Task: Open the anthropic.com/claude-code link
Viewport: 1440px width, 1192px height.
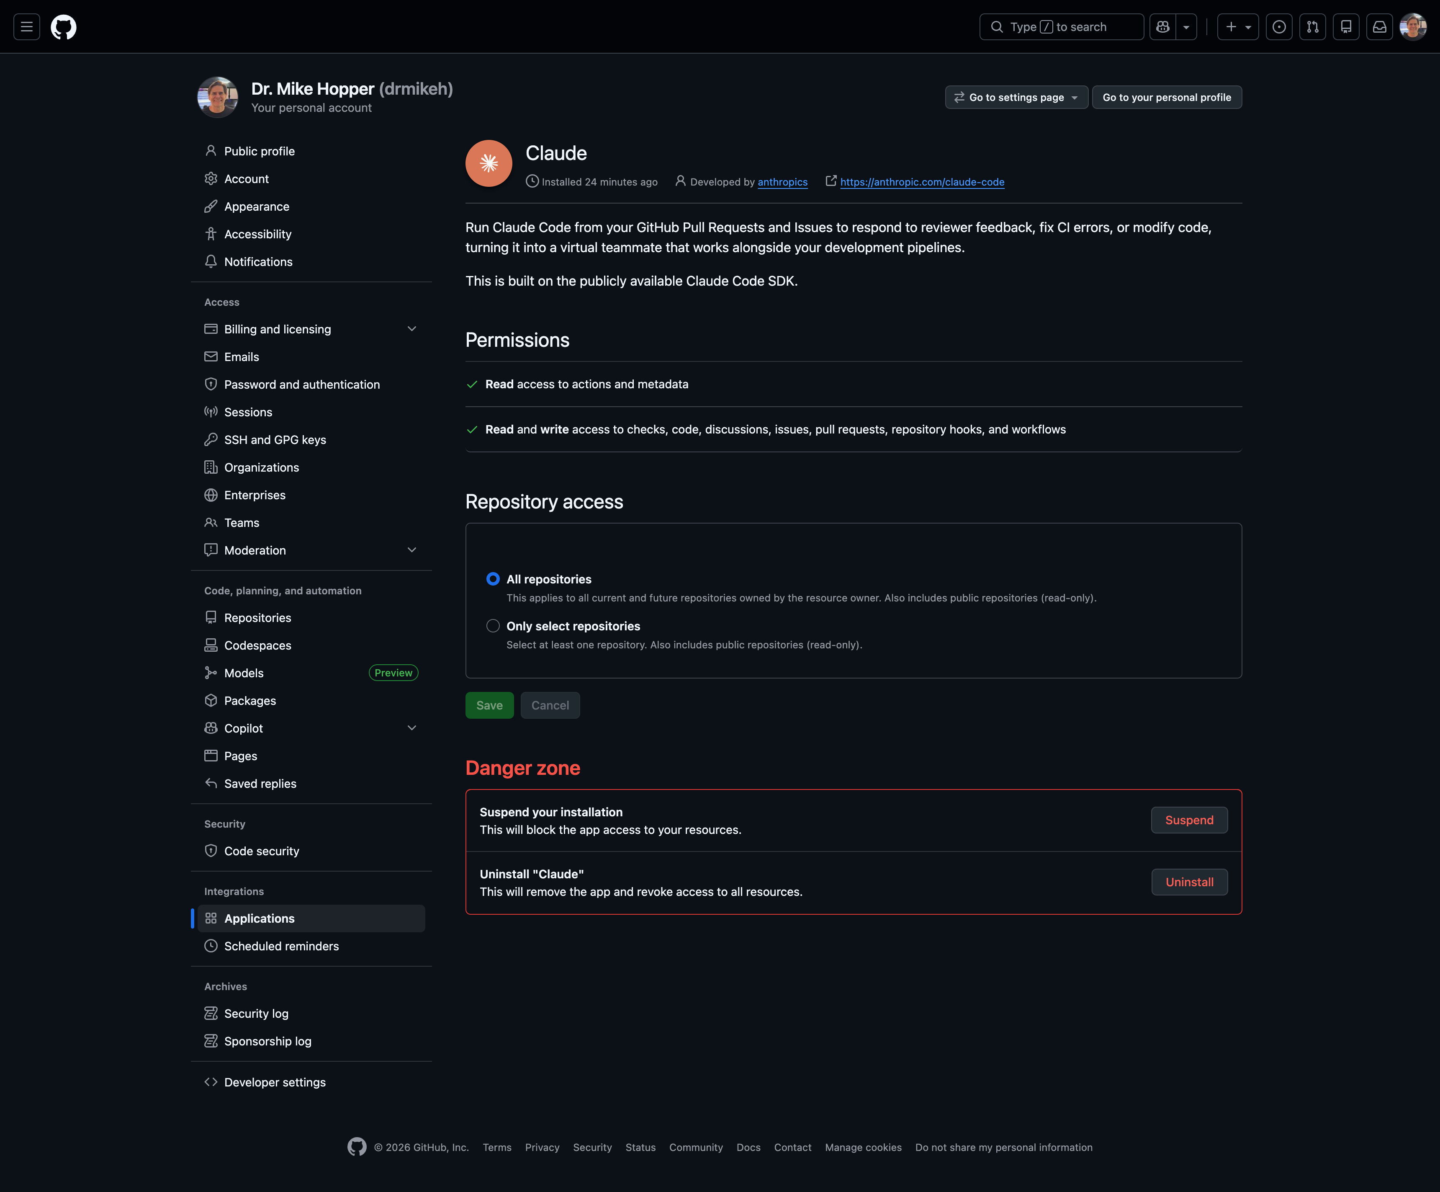Action: [922, 182]
